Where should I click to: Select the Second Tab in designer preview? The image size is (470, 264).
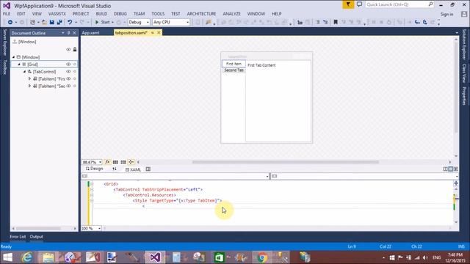[x=234, y=70]
